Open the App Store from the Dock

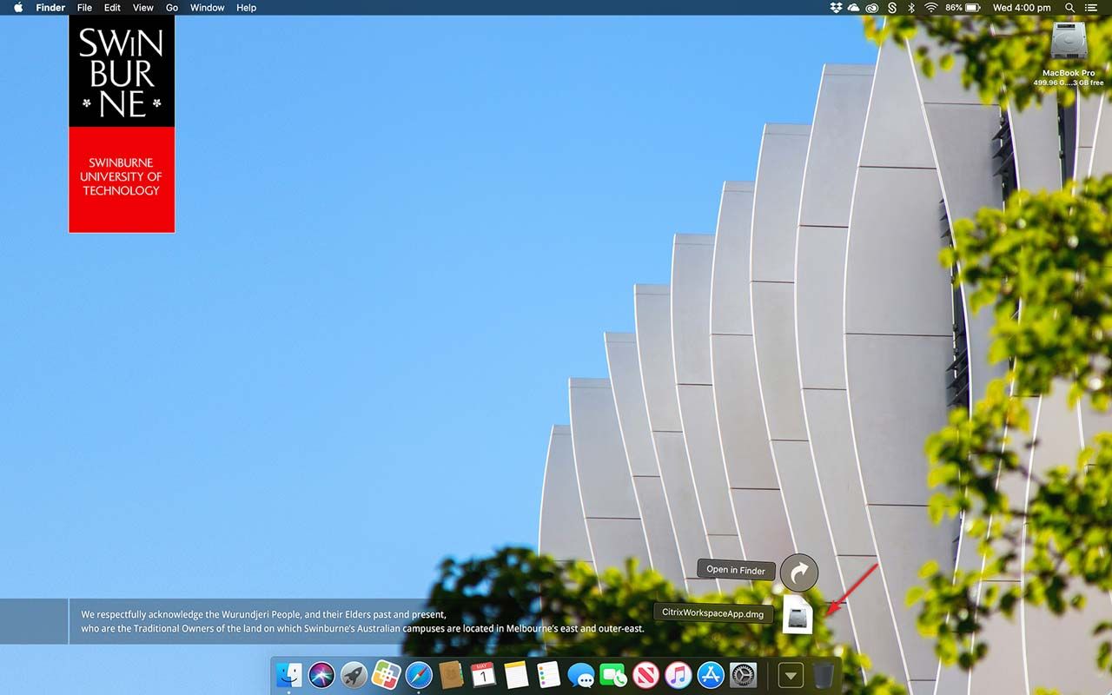click(711, 675)
